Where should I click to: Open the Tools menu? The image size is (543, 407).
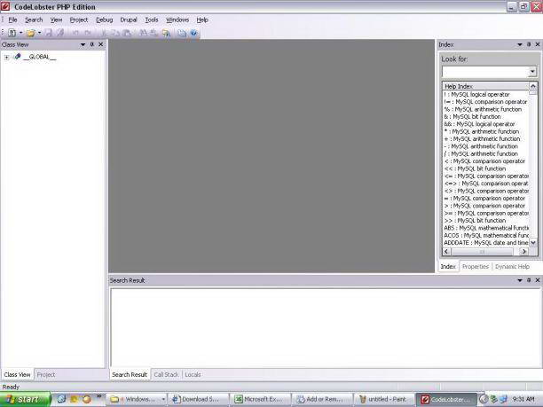[152, 20]
